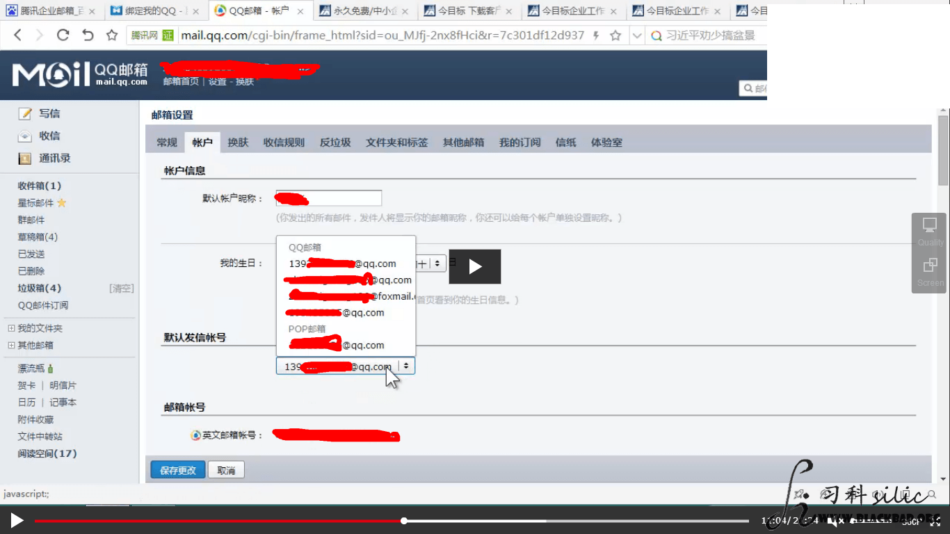The height and width of the screenshot is (534, 950).
Task: Click the green bottle icon beside 漂流瓶
Action: point(51,369)
